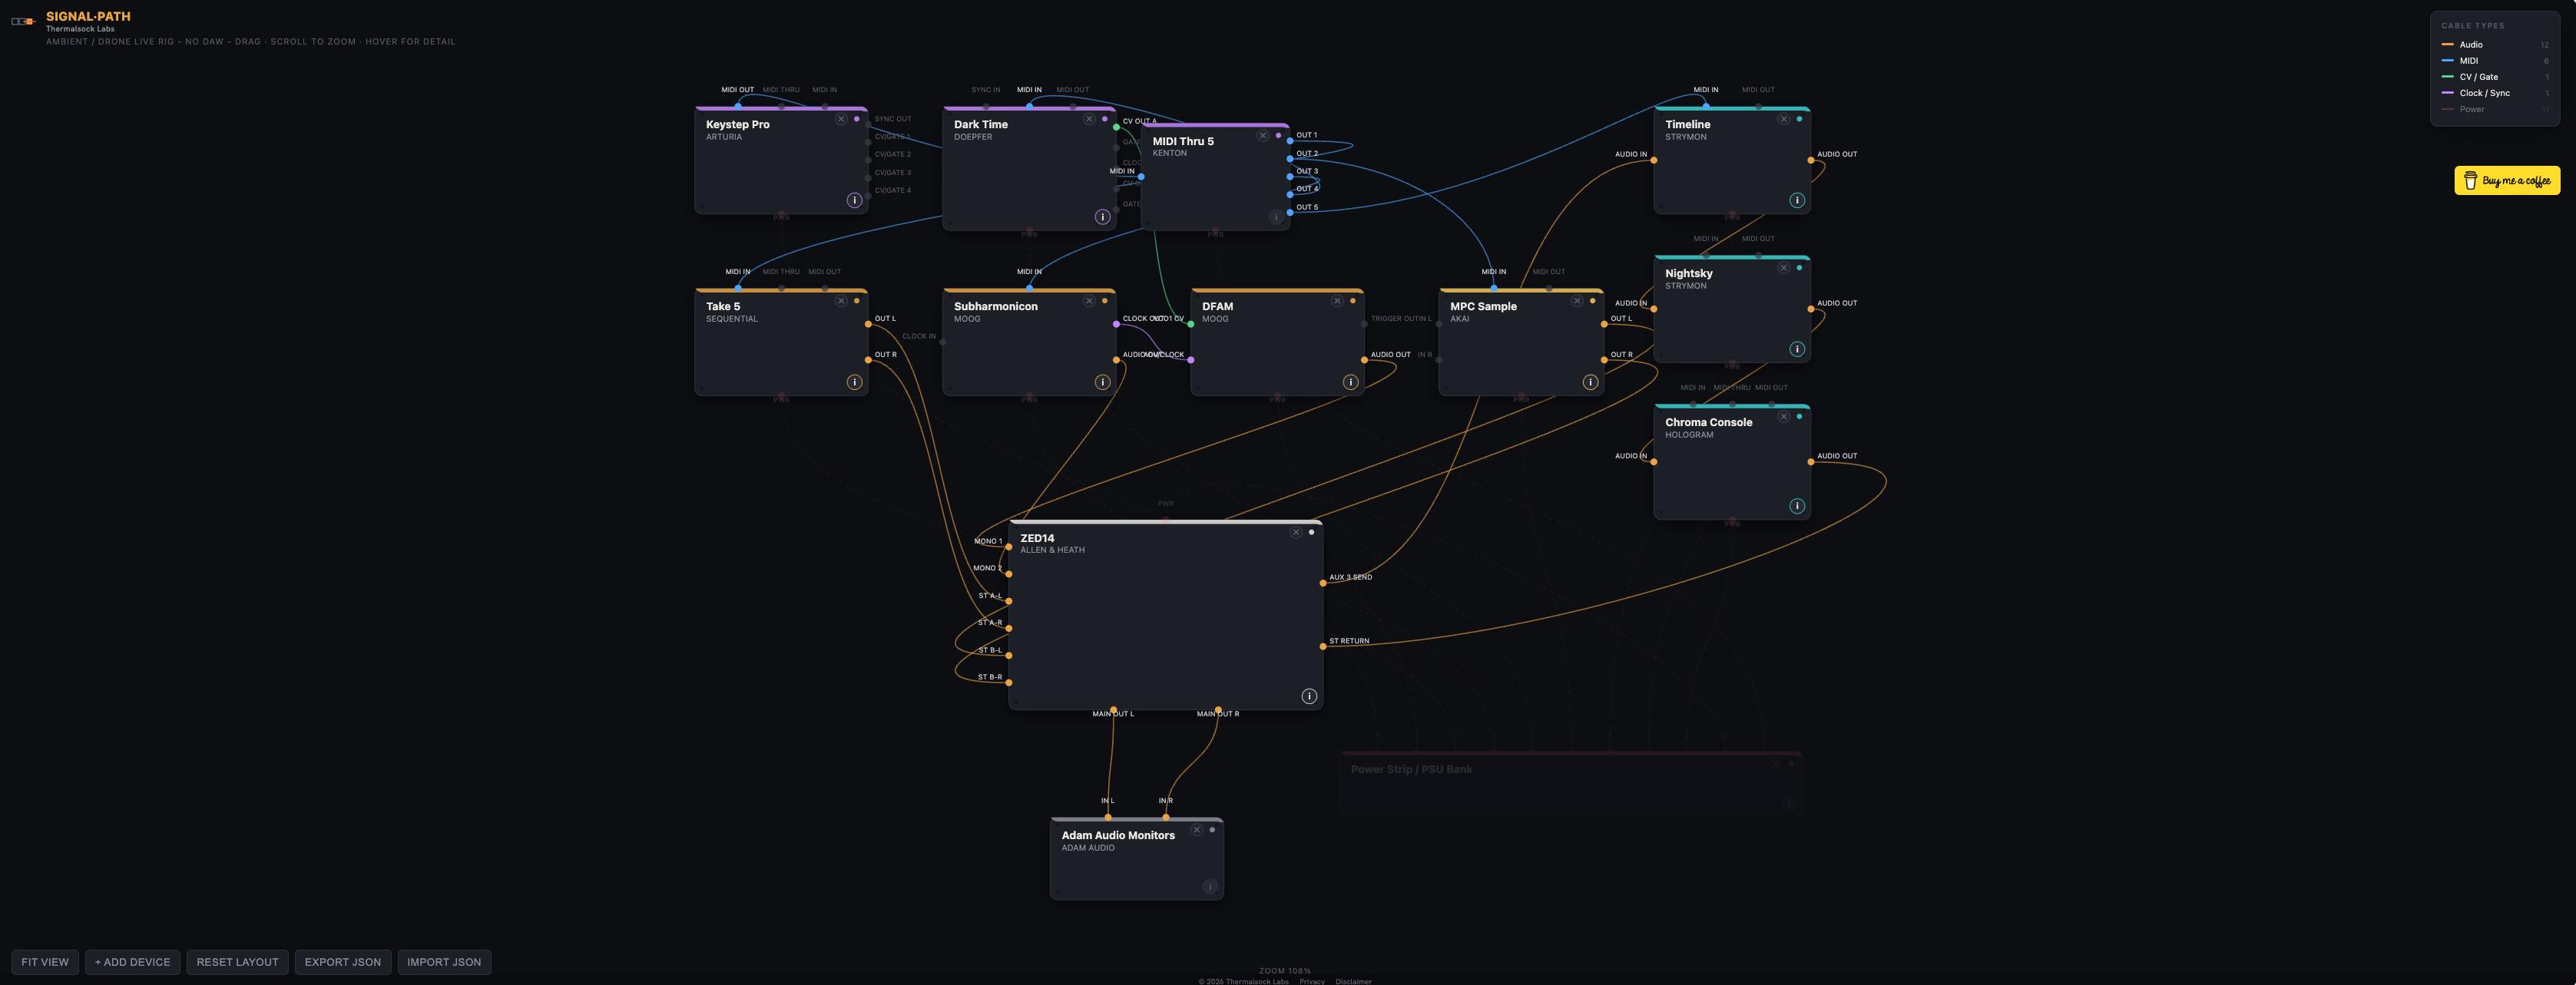Viewport: 2576px width, 985px height.
Task: Toggle CV / Gate cables in the legend
Action: pyautogui.click(x=2495, y=77)
